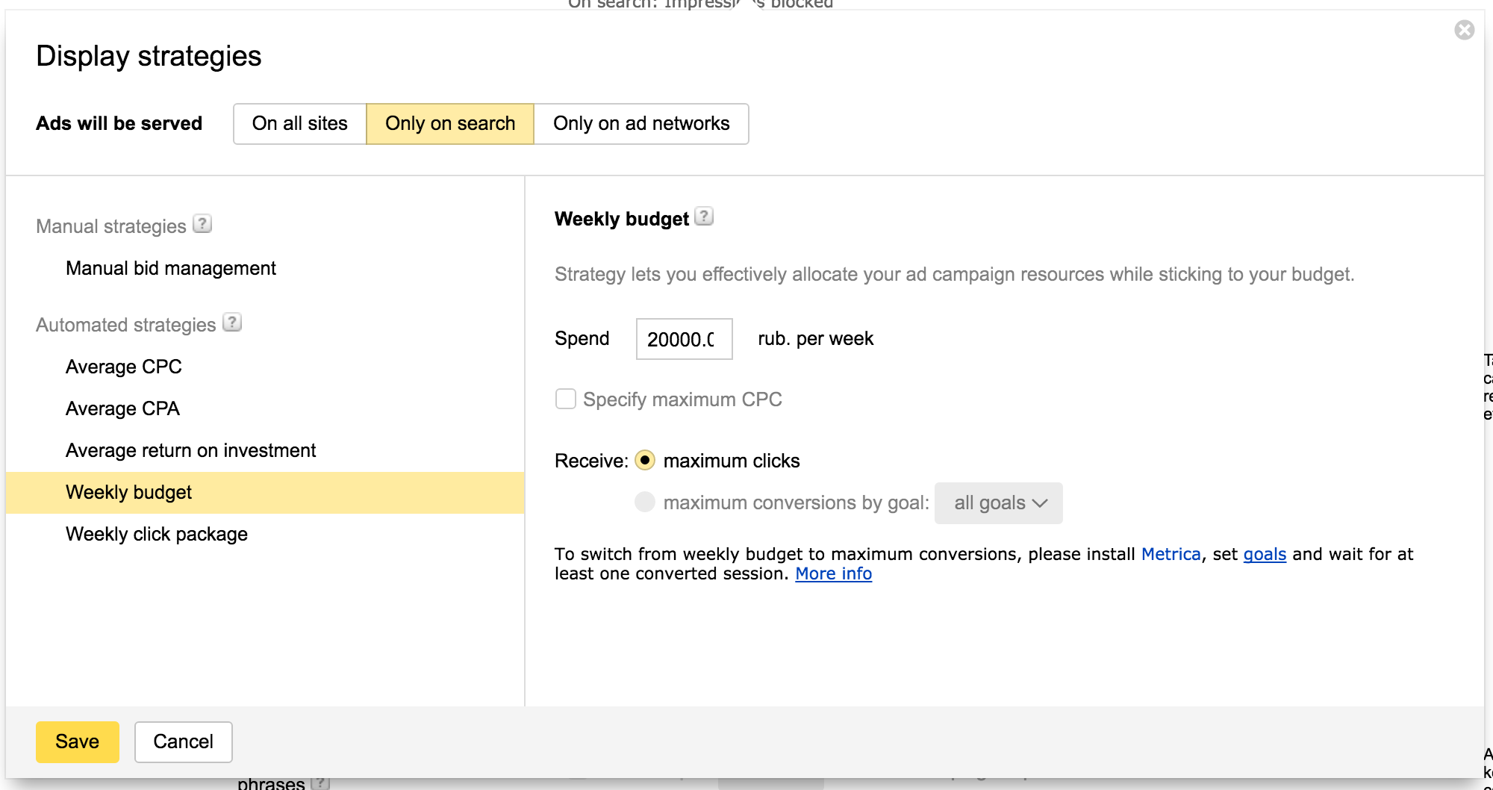Viewport: 1493px width, 790px height.
Task: Click the Cancel button
Action: point(183,741)
